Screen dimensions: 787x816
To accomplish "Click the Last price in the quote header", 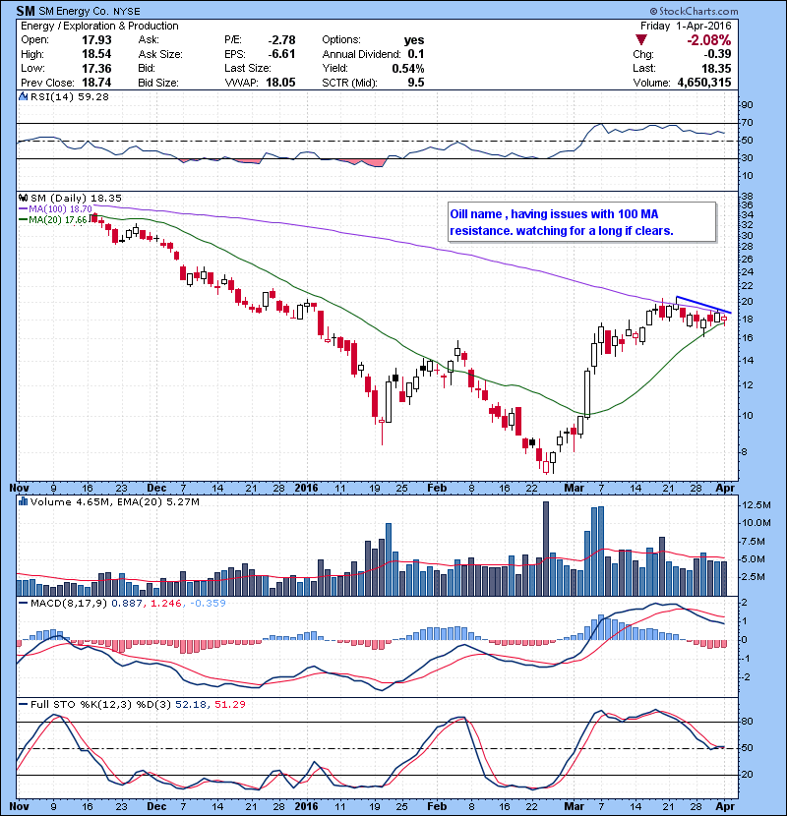I will pyautogui.click(x=716, y=68).
